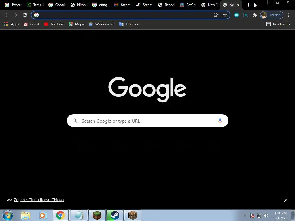This screenshot has height=221, width=295.
Task: Open network status tray icon
Action: click(259, 216)
